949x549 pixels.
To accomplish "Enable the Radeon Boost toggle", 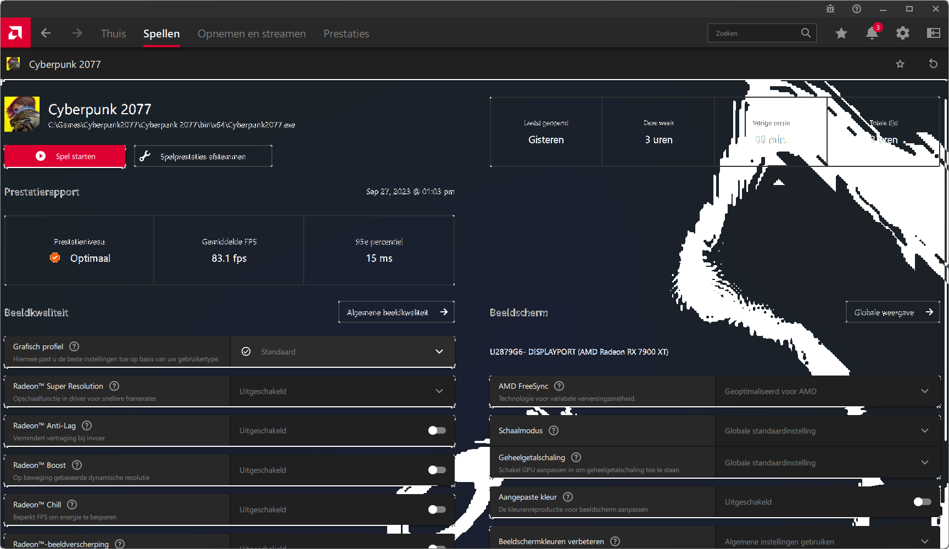I will (x=437, y=470).
